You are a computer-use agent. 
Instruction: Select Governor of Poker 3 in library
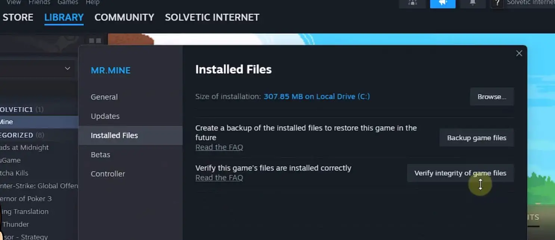coord(26,199)
